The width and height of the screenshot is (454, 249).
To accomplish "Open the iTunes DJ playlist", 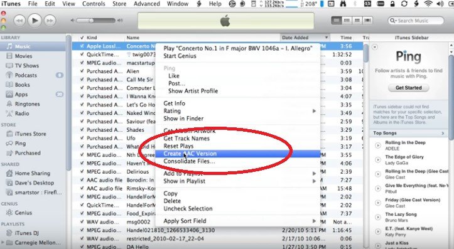I will (26, 233).
